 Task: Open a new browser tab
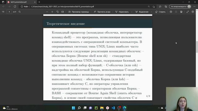(39, 2)
